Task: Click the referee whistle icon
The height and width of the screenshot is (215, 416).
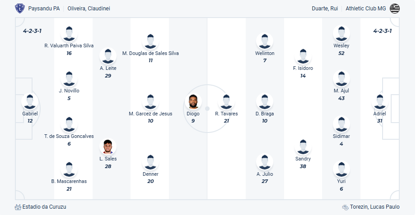Action: (346, 207)
